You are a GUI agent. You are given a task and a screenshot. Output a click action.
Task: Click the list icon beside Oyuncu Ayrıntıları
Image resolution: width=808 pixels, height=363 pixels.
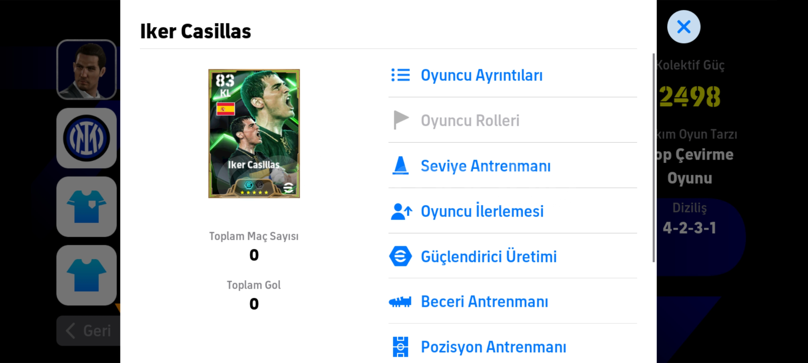(x=400, y=75)
